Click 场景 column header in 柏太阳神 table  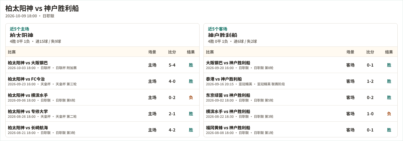click(x=152, y=52)
